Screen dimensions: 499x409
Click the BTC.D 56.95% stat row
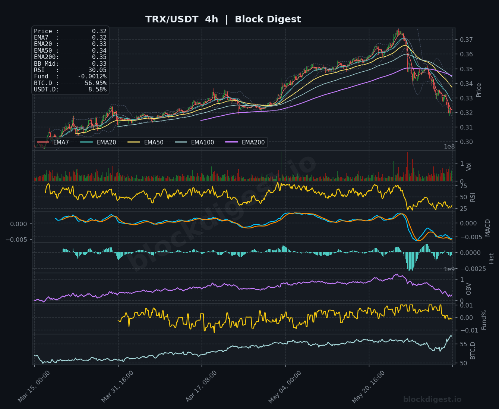[70, 83]
